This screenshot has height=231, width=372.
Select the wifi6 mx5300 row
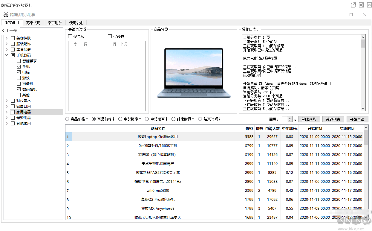[x=214, y=191]
